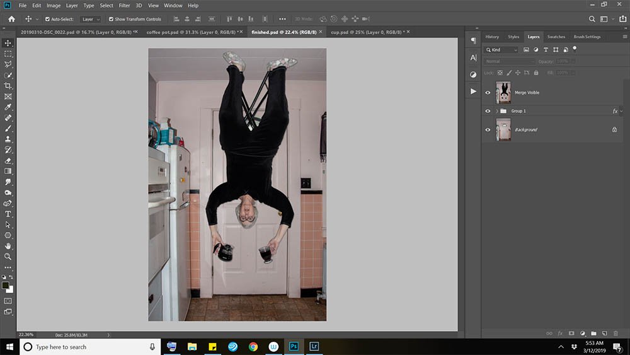Click the foreground color swatch
Viewport: 630px width, 355px height.
[6, 286]
